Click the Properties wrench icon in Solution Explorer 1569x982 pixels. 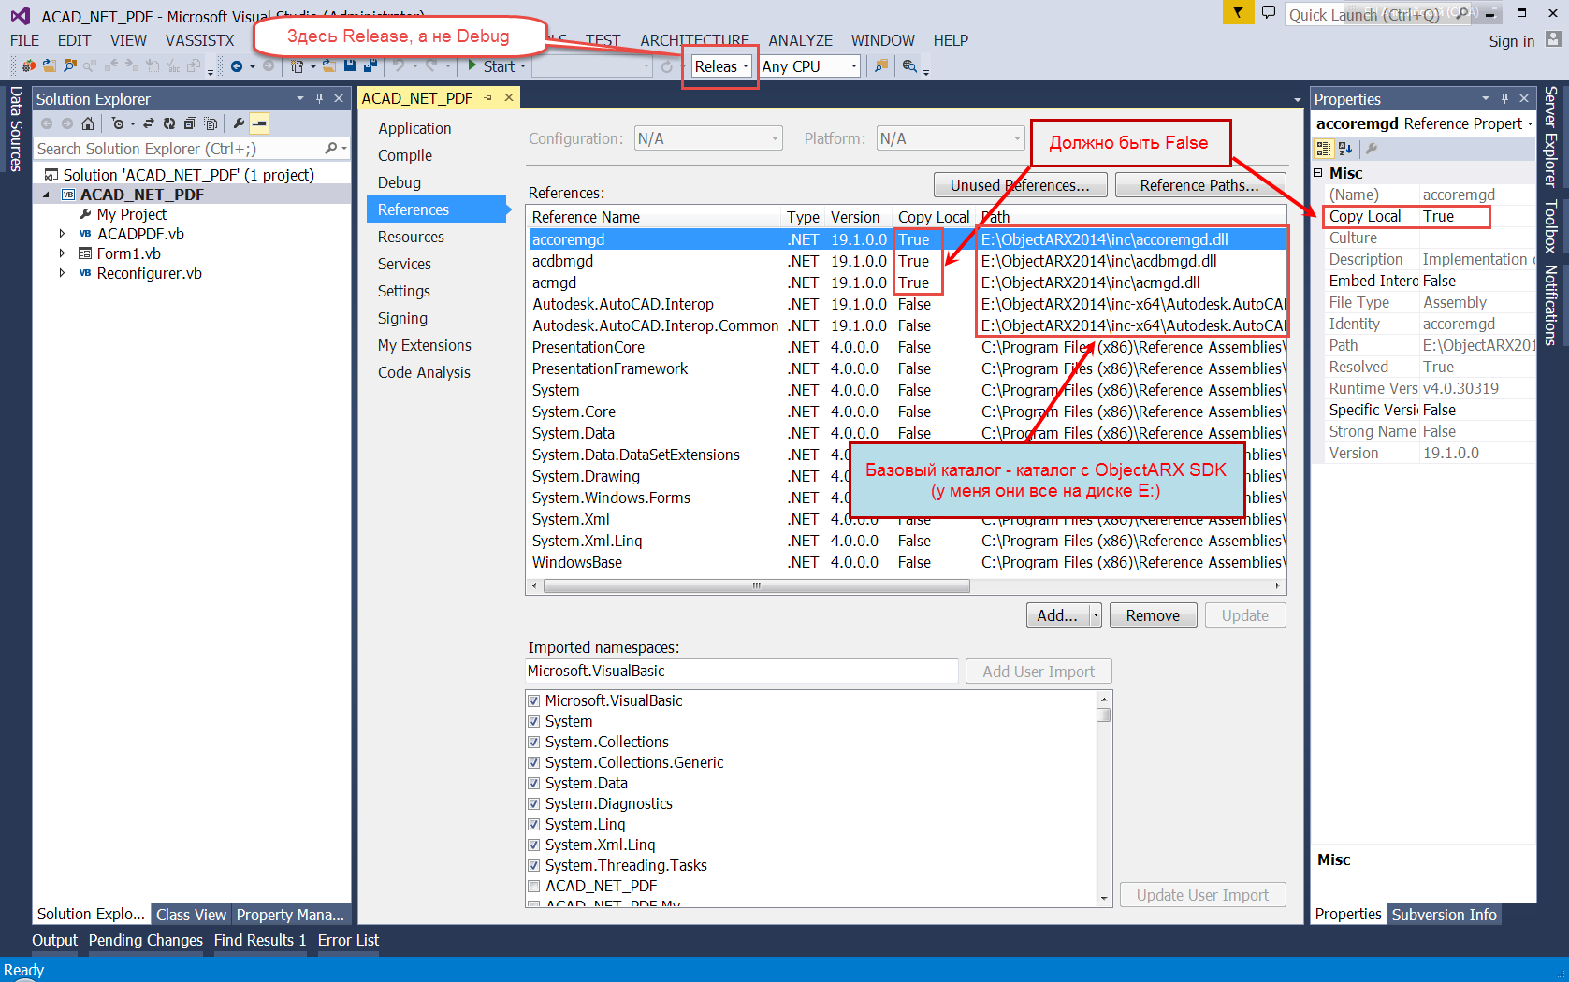click(239, 123)
